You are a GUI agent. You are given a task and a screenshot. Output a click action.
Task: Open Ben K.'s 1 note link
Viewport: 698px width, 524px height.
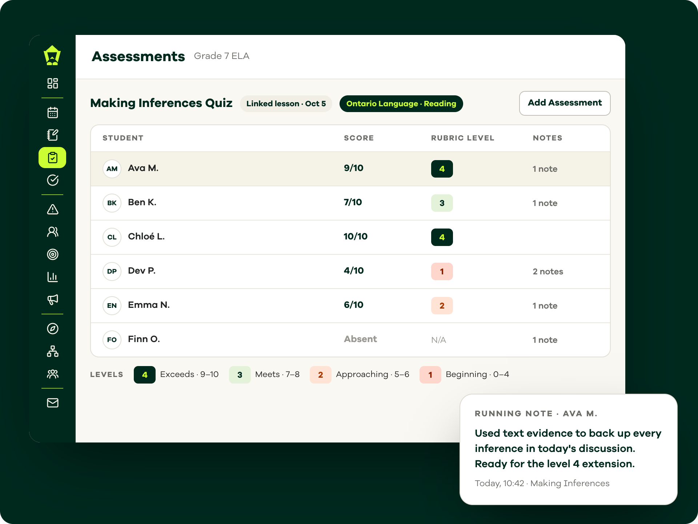coord(545,203)
